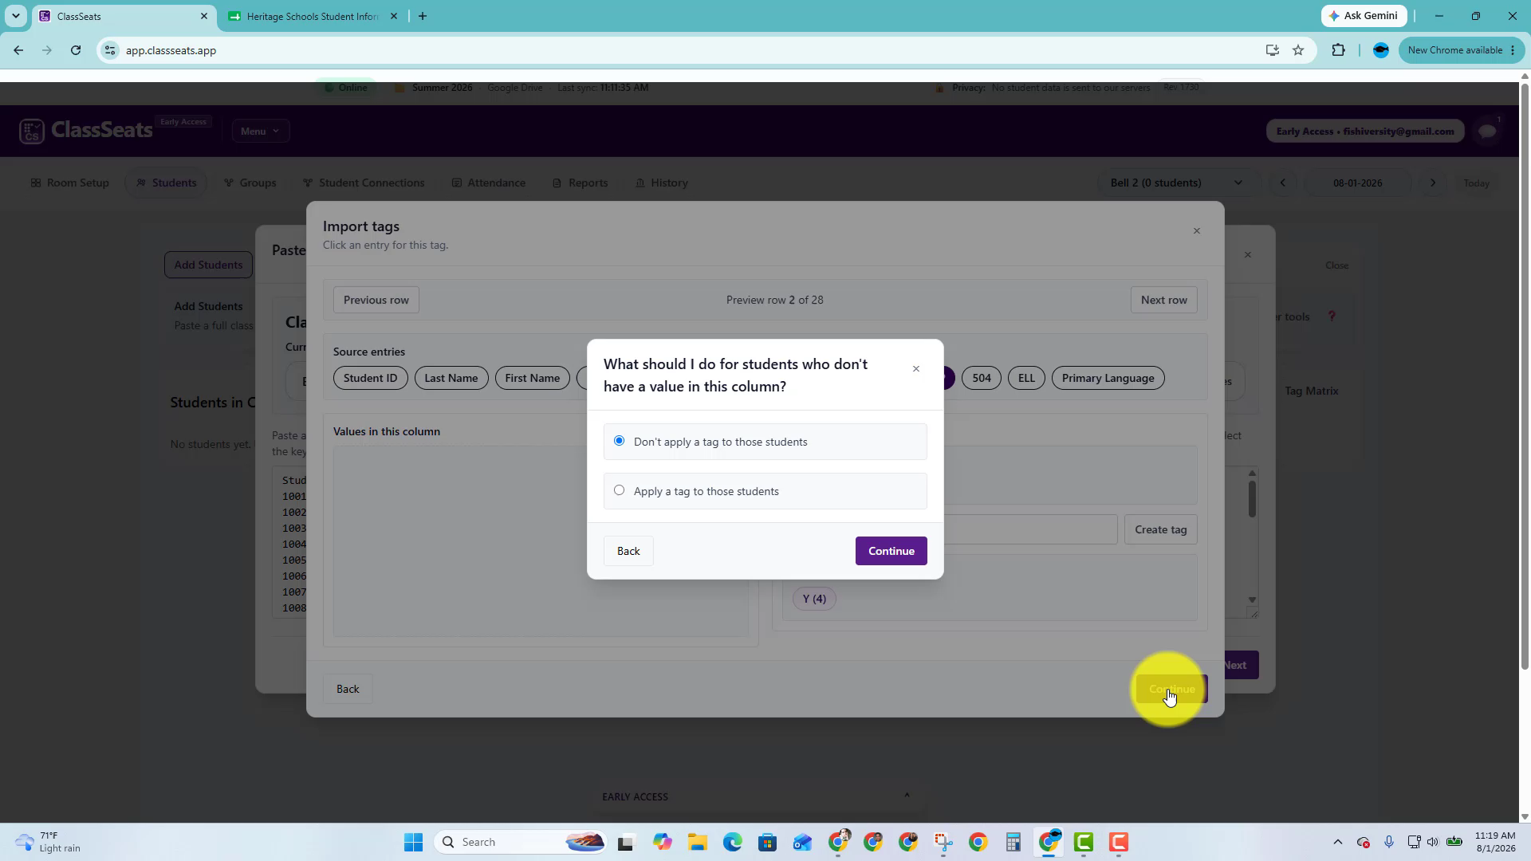Switch to Room Setup tab
This screenshot has width=1531, height=861.
pos(70,183)
